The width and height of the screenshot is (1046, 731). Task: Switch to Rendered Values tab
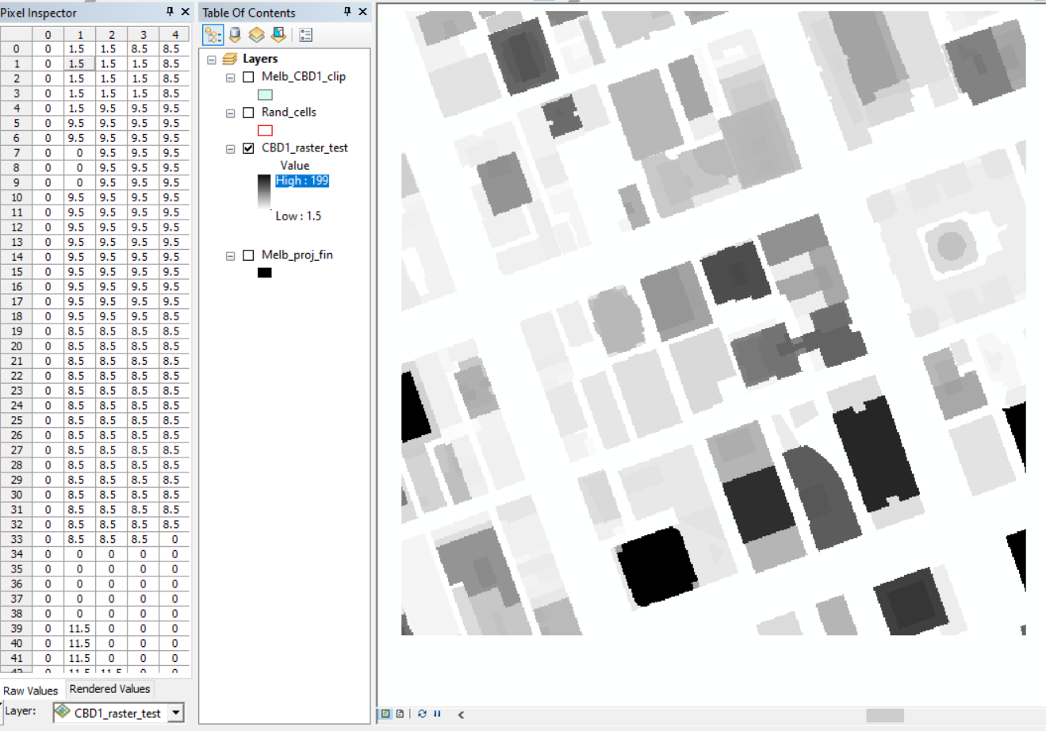coord(109,689)
